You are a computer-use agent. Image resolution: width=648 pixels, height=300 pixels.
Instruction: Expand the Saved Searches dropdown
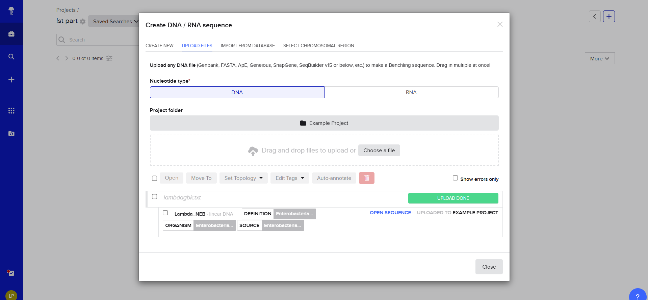coord(115,22)
